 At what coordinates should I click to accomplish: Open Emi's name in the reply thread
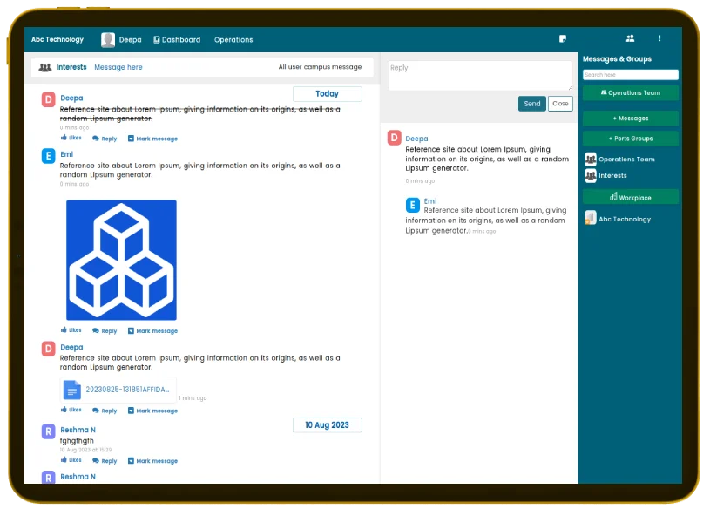click(430, 201)
